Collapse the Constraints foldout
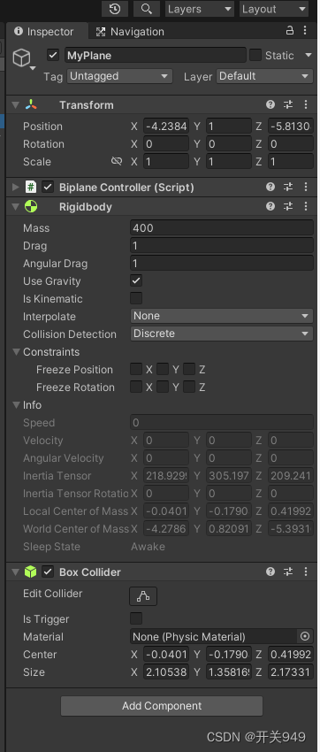 coord(17,351)
